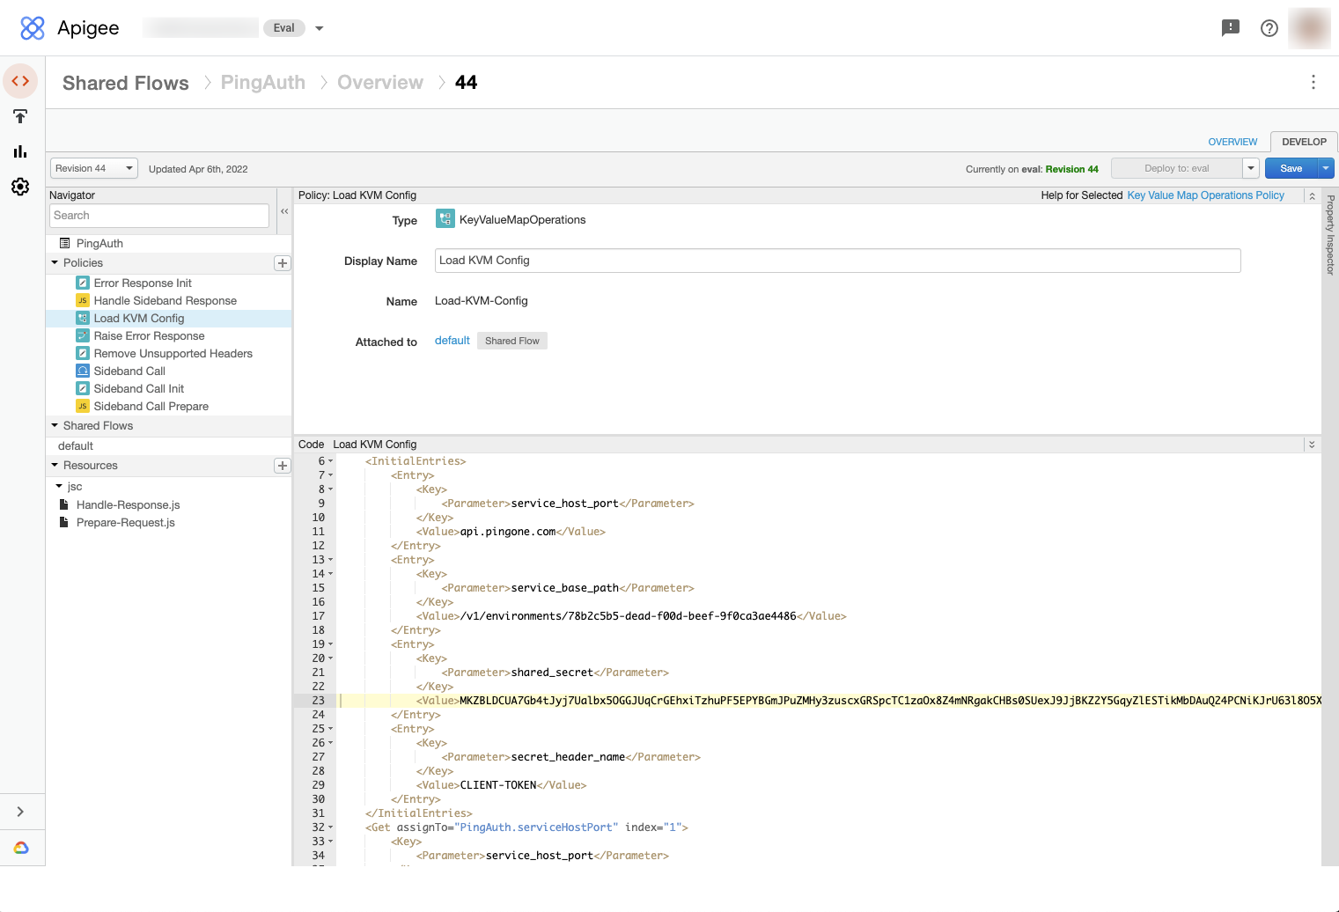Select Handle Sideband Response policy
Viewport: 1339px width, 912px height.
pos(166,301)
